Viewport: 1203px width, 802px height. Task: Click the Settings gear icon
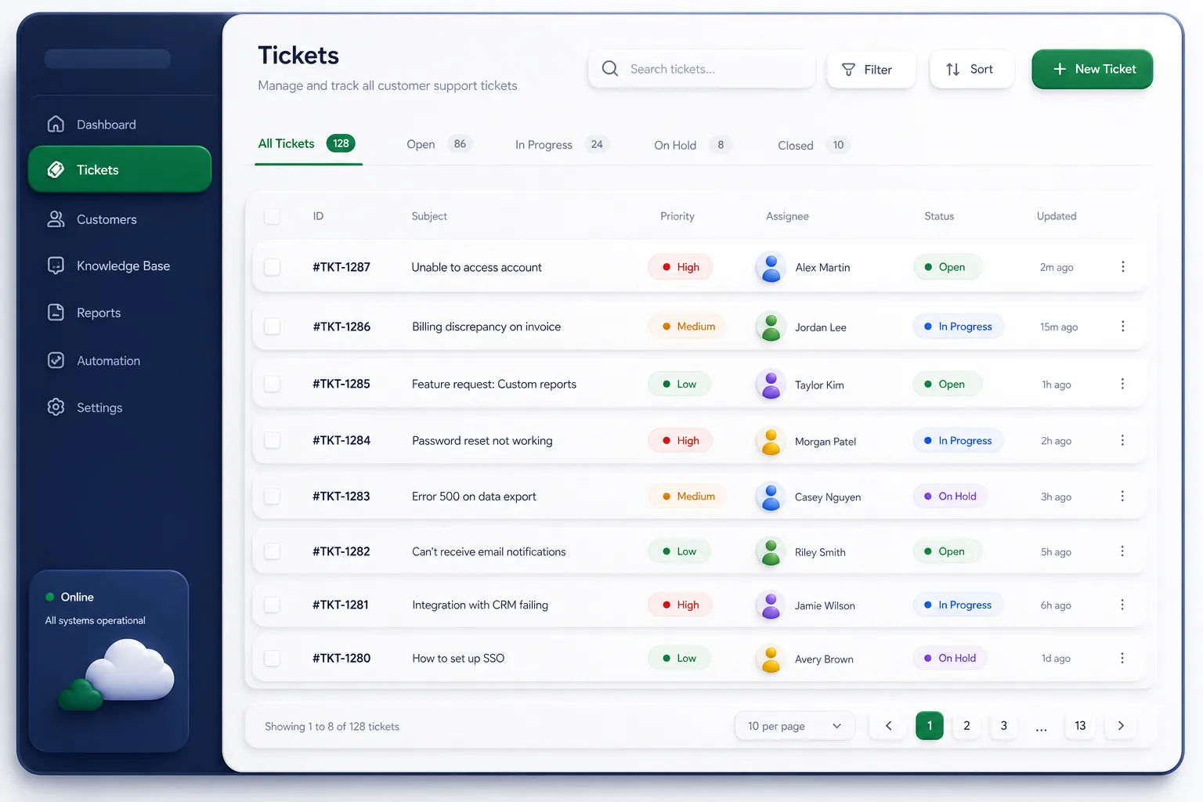coord(56,407)
